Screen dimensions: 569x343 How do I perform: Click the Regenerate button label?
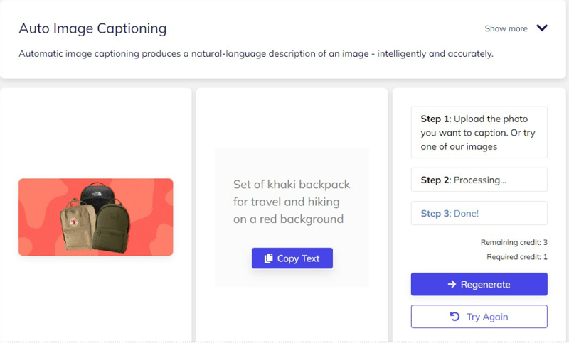[486, 285]
